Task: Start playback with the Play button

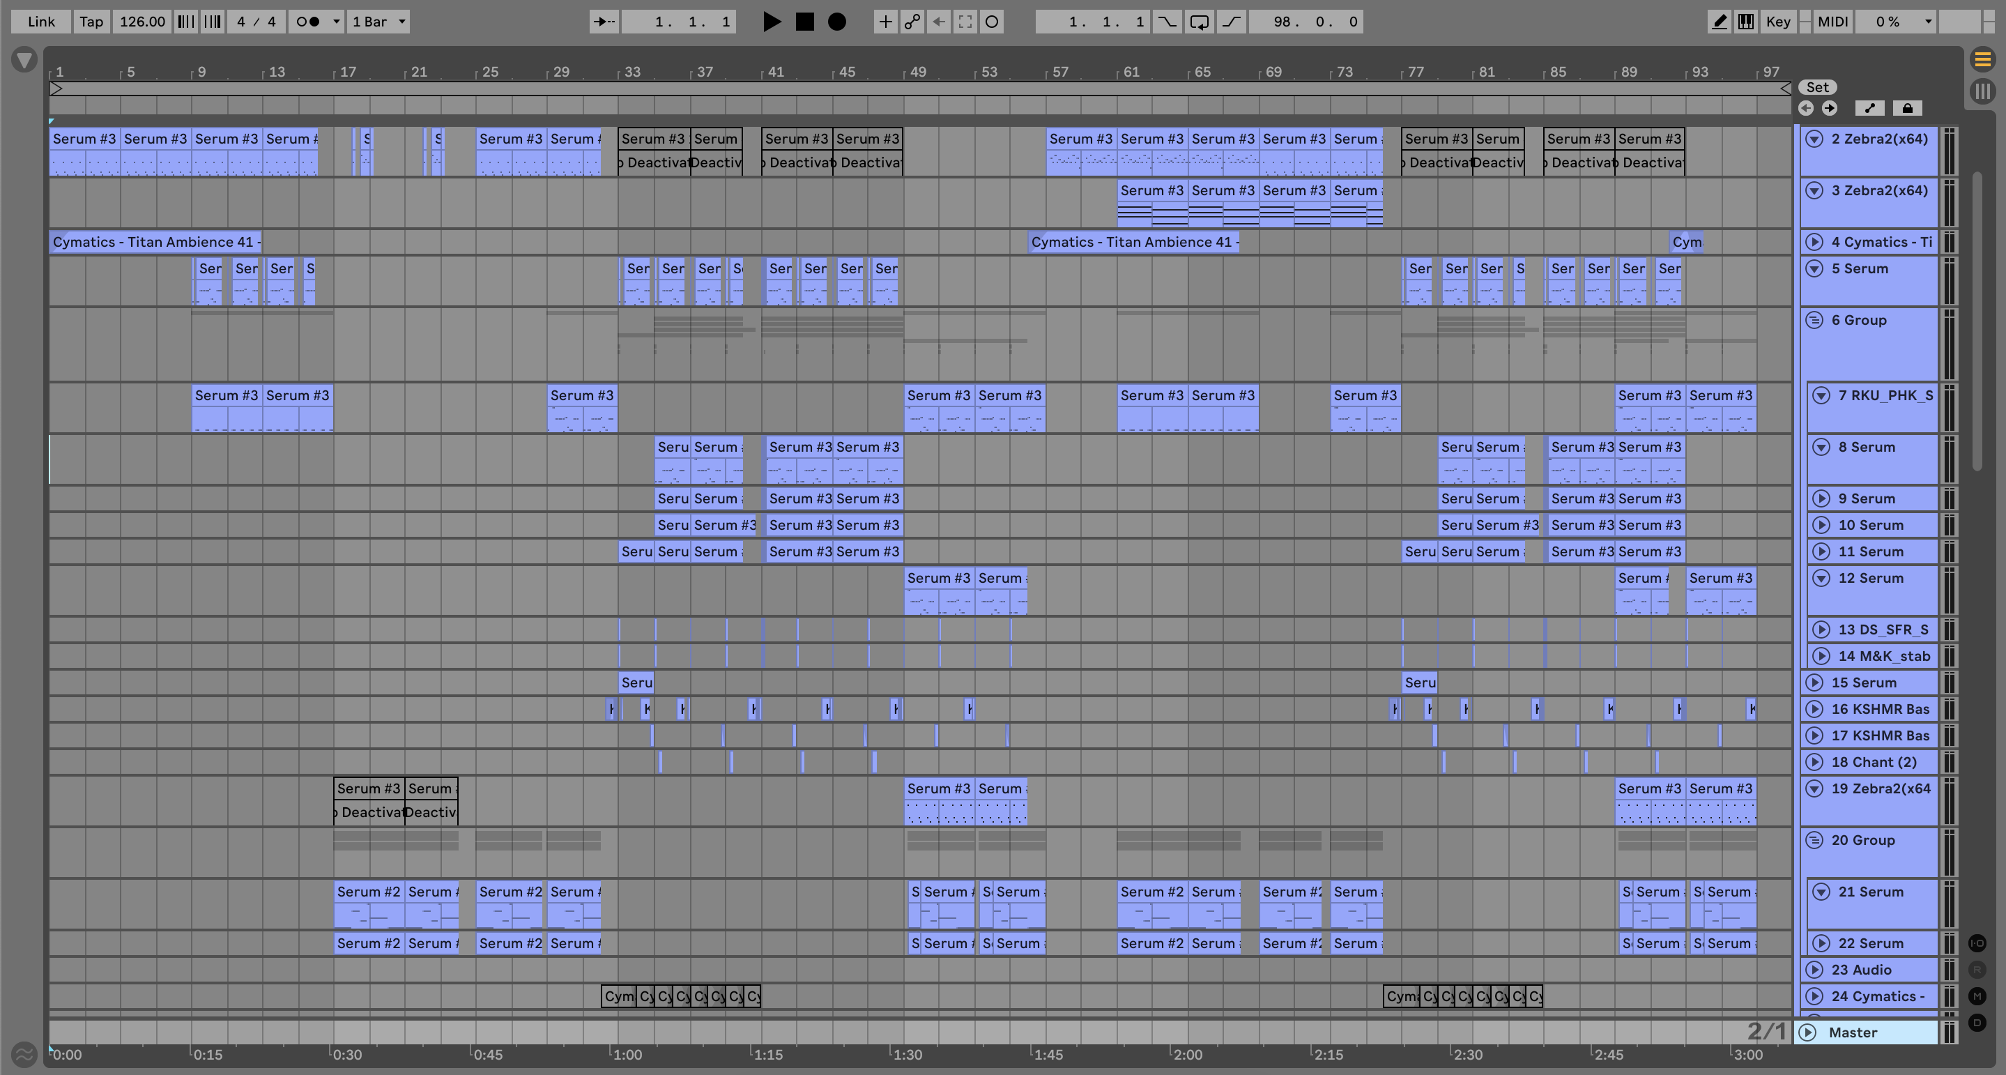Action: click(772, 22)
